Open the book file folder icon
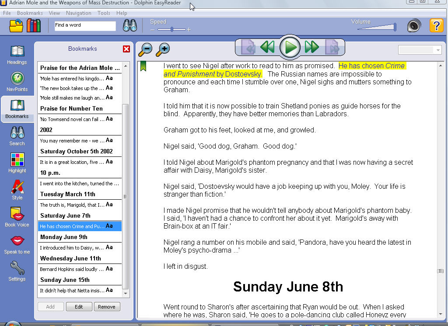This screenshot has width=448, height=326. coord(16,26)
